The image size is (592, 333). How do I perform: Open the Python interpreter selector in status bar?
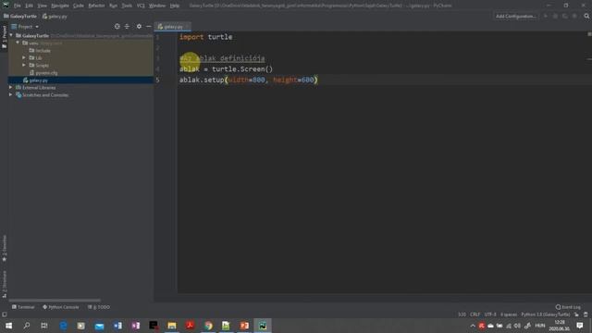pyautogui.click(x=545, y=314)
